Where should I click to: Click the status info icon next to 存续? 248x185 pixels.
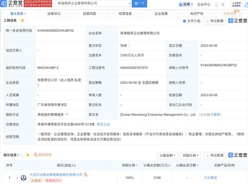tap(129, 46)
